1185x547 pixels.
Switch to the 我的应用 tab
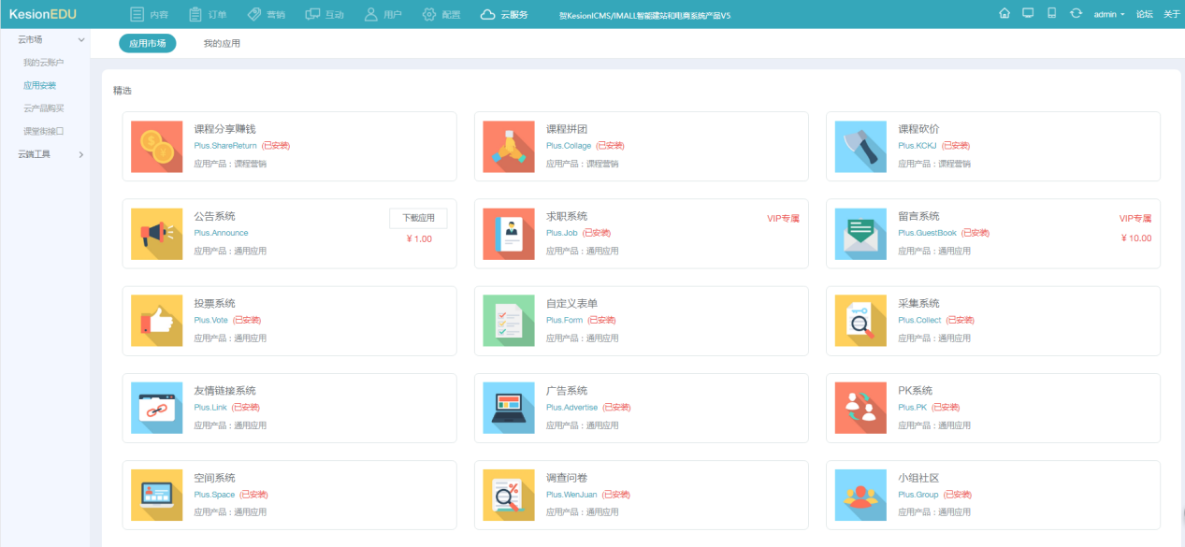point(222,44)
